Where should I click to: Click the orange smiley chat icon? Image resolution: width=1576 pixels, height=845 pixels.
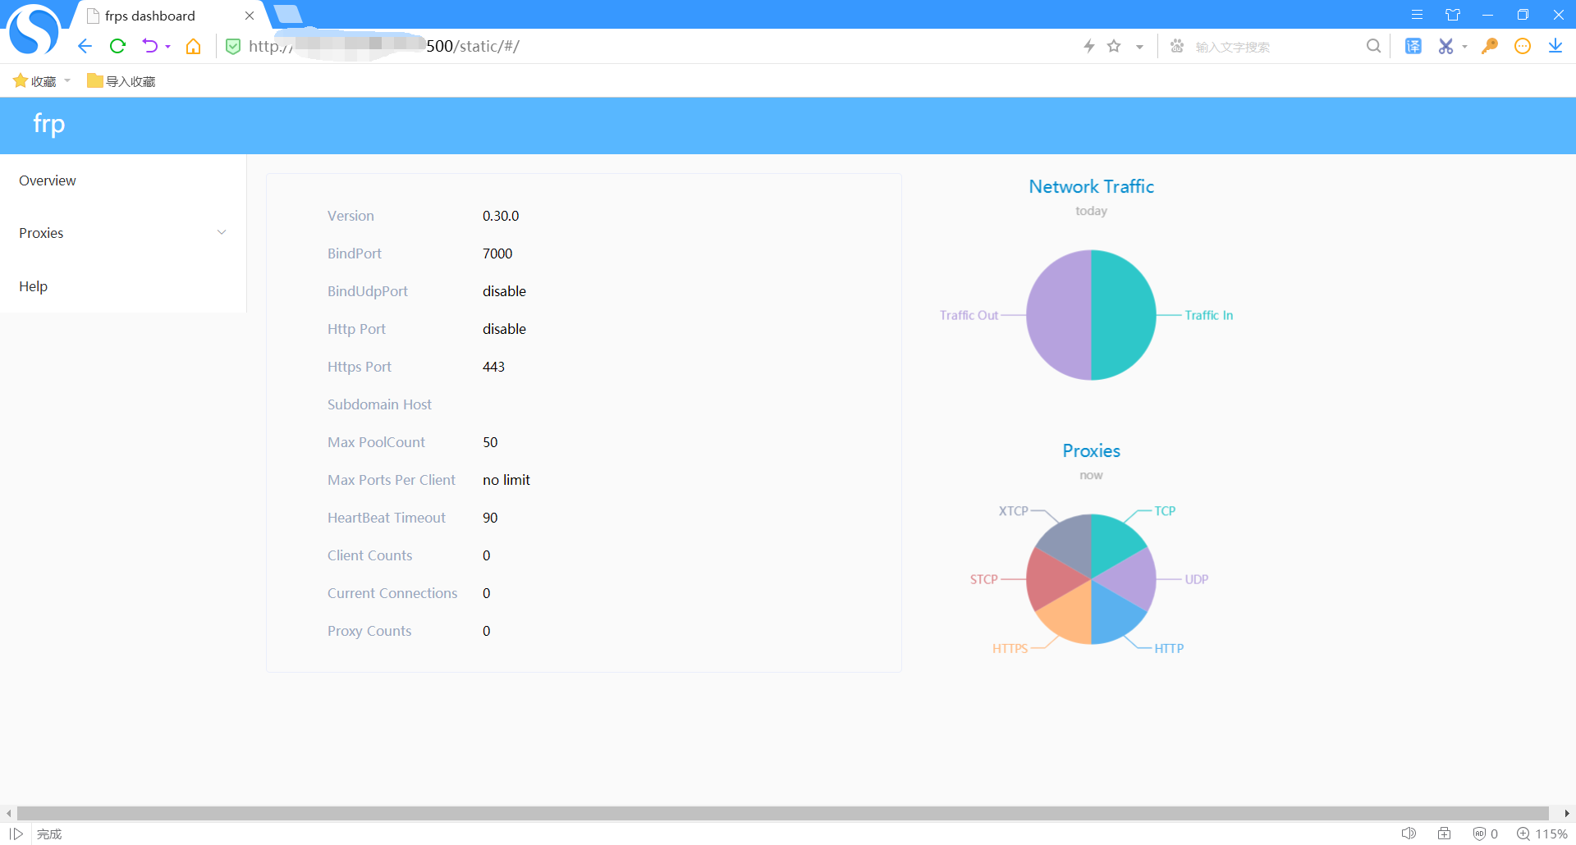tap(1523, 46)
